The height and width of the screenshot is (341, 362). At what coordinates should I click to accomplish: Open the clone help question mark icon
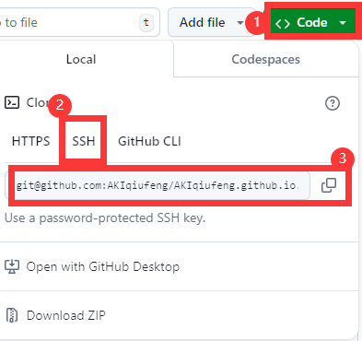pos(333,103)
